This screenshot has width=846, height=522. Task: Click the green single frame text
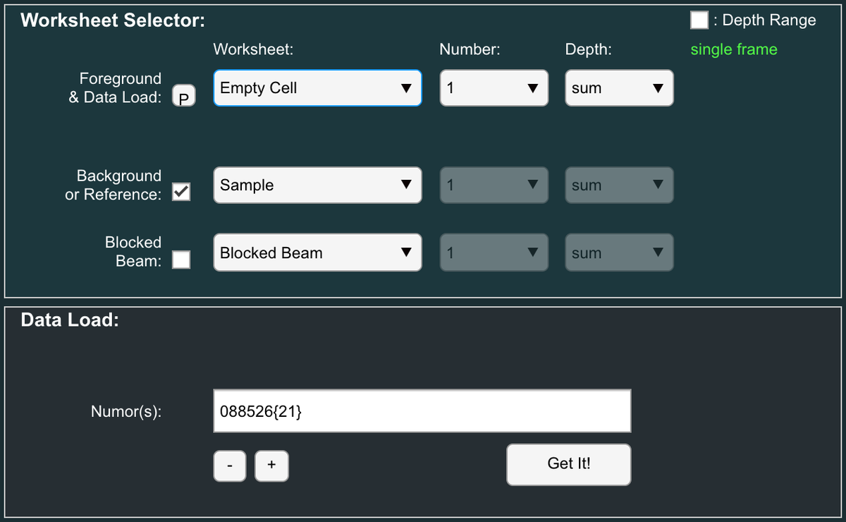tap(733, 49)
